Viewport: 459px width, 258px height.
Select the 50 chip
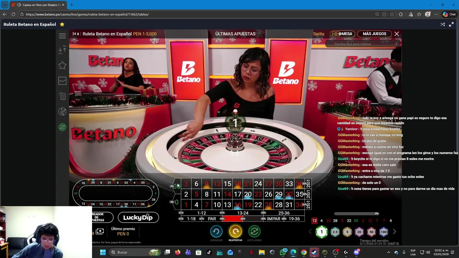pos(372,232)
